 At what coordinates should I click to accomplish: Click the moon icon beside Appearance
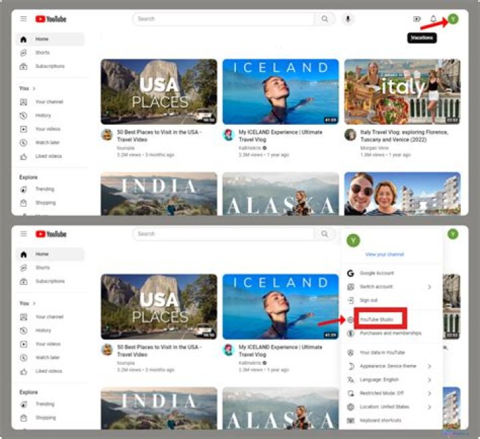pyautogui.click(x=351, y=366)
